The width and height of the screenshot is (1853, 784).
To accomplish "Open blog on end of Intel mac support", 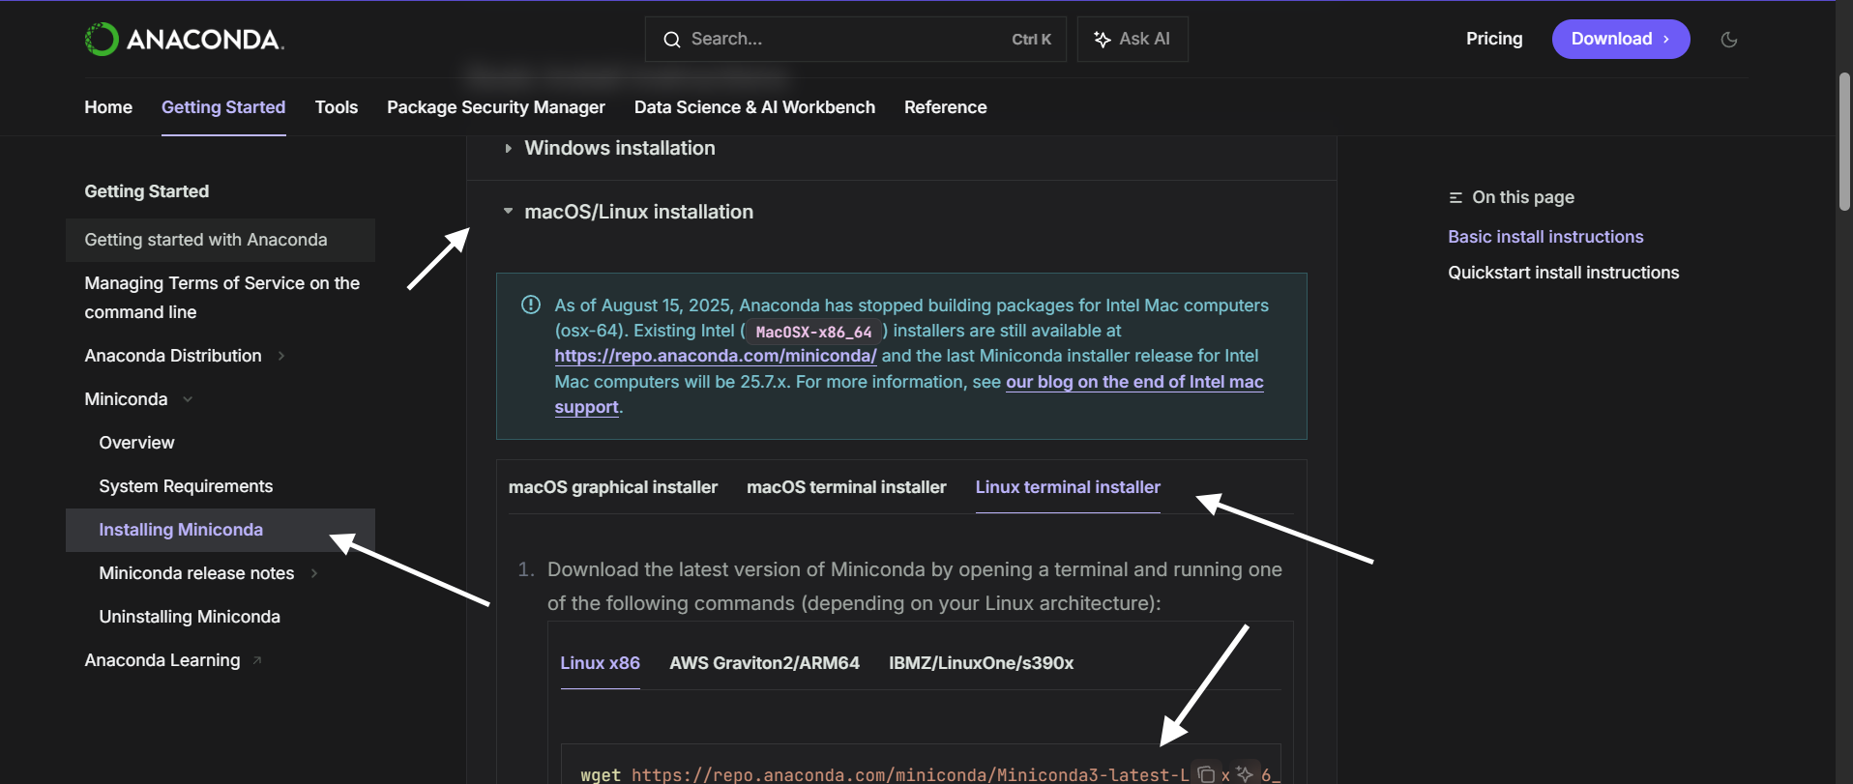I will [x=1134, y=382].
